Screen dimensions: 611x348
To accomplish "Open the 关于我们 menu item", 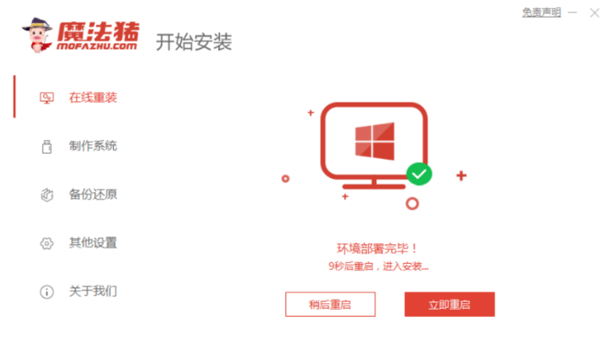I will point(78,291).
